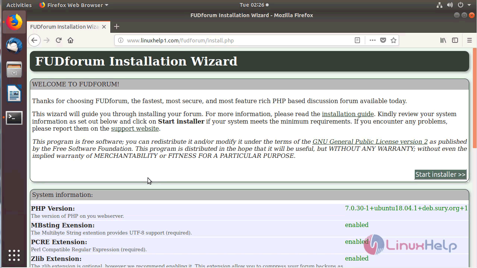Open the network status indicator
Image resolution: width=477 pixels, height=268 pixels.
tap(439, 5)
